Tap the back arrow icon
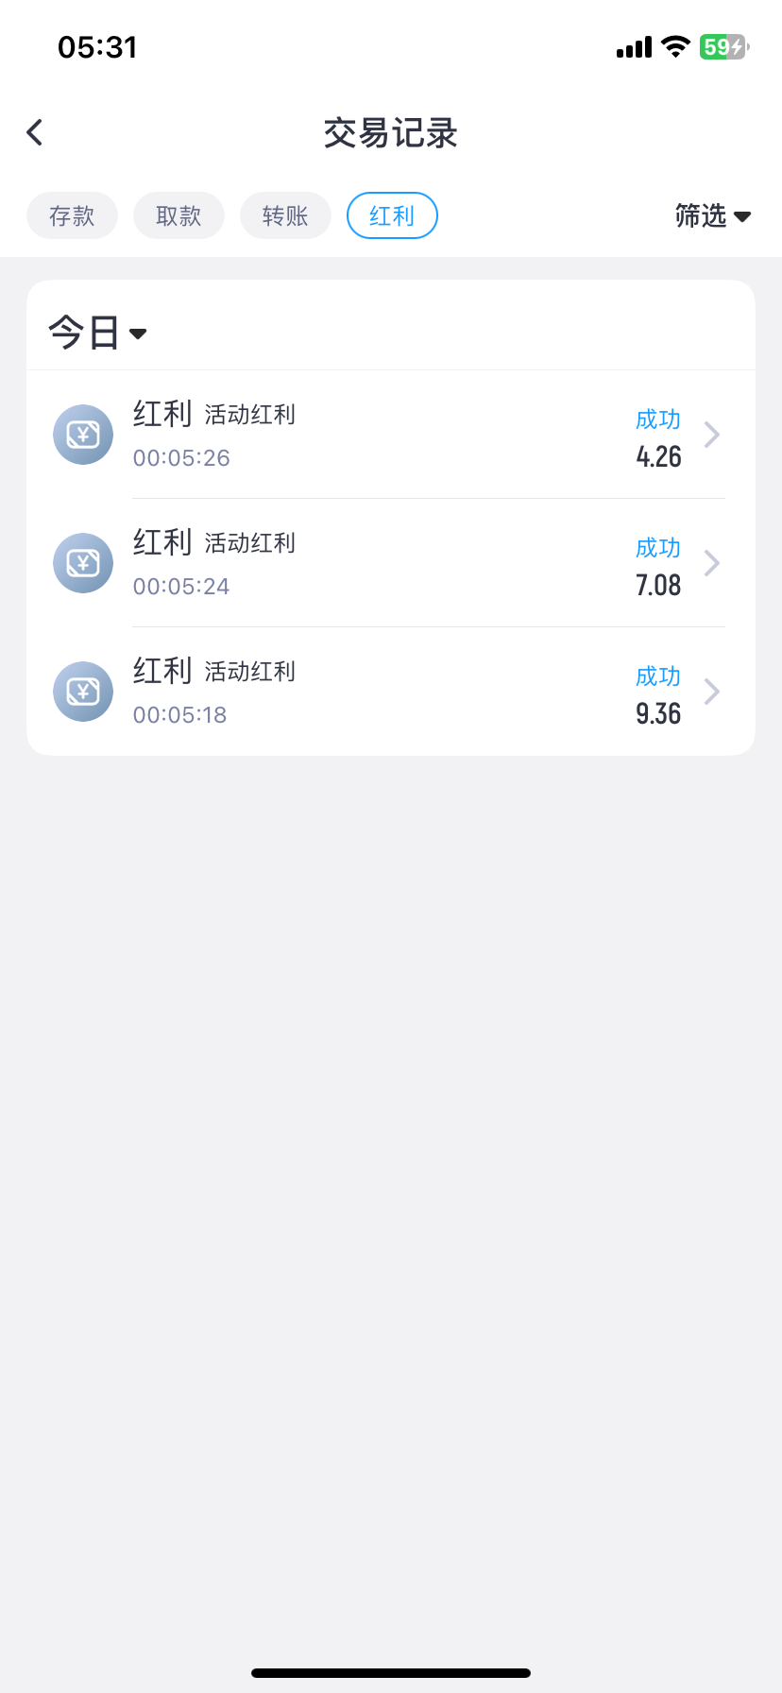Viewport: 782px width, 1693px height. point(36,132)
